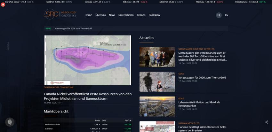
Task: Click Palladium/oz ticker entry
Action: tap(250, 2)
